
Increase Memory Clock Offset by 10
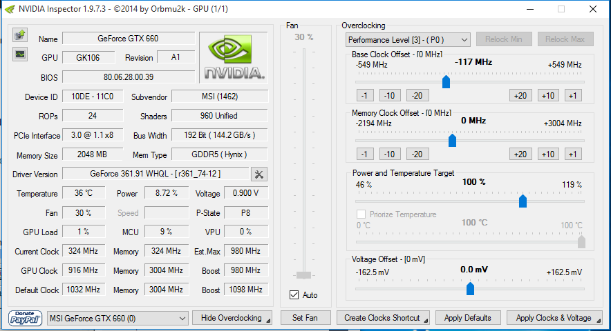tap(548, 154)
